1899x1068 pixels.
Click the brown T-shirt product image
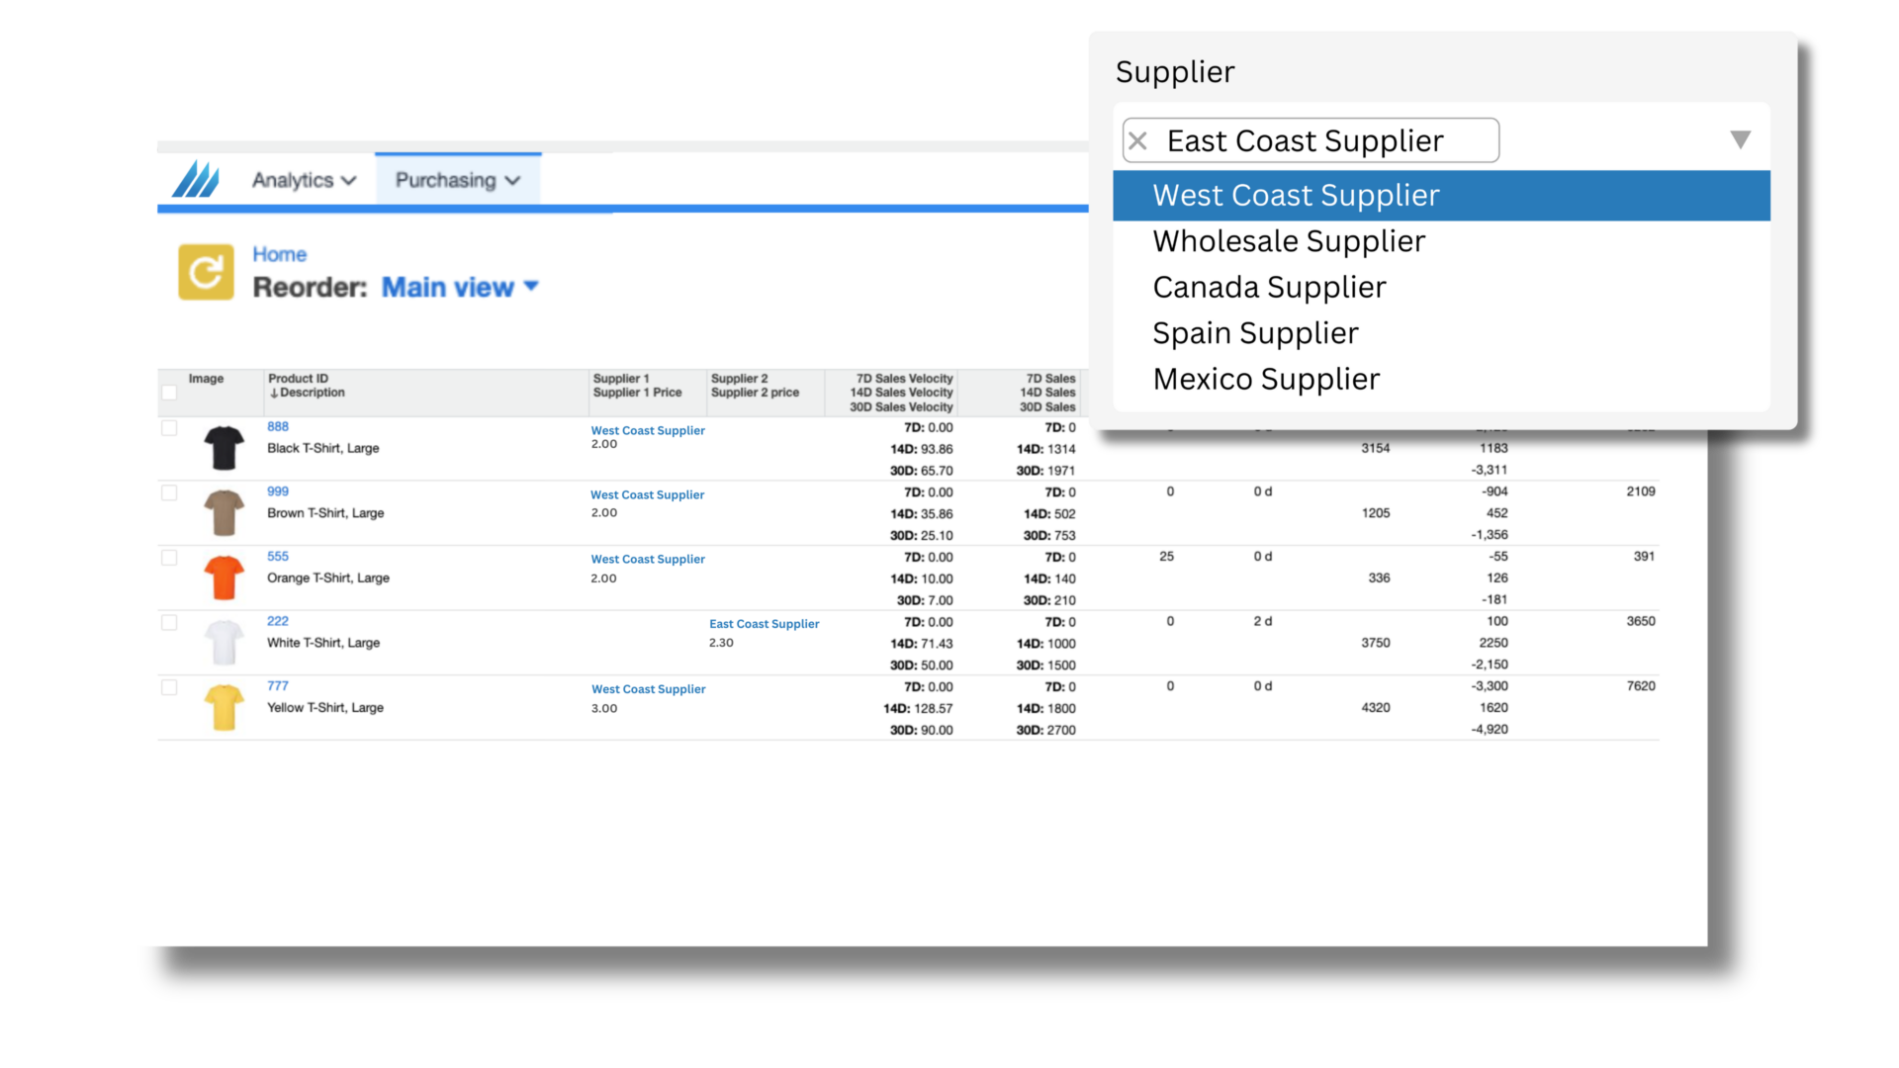[225, 512]
